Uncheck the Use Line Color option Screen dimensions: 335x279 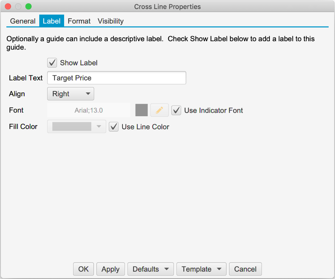[114, 127]
